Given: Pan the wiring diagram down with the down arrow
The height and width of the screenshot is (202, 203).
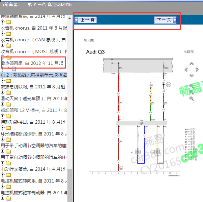Looking at the screenshot, I should 192,76.
